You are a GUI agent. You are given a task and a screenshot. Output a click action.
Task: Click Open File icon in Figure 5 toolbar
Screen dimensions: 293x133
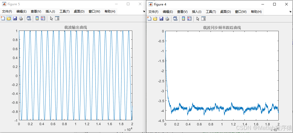pos(9,18)
